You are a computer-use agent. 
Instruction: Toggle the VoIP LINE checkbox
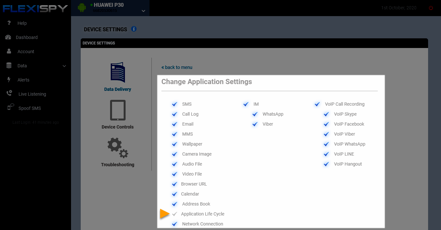pos(326,154)
